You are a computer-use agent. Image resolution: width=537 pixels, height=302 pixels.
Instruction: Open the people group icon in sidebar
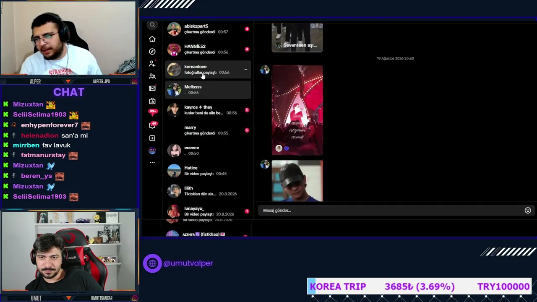coord(152,76)
